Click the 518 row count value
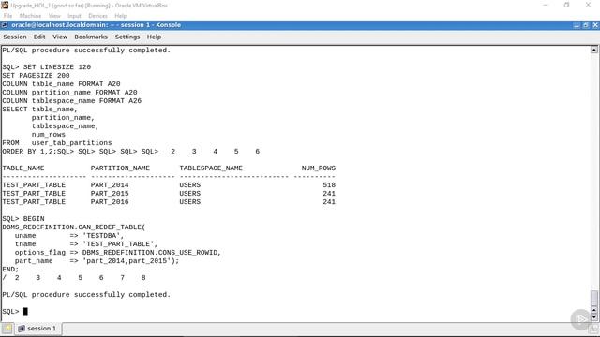The height and width of the screenshot is (337, 600). pos(329,185)
